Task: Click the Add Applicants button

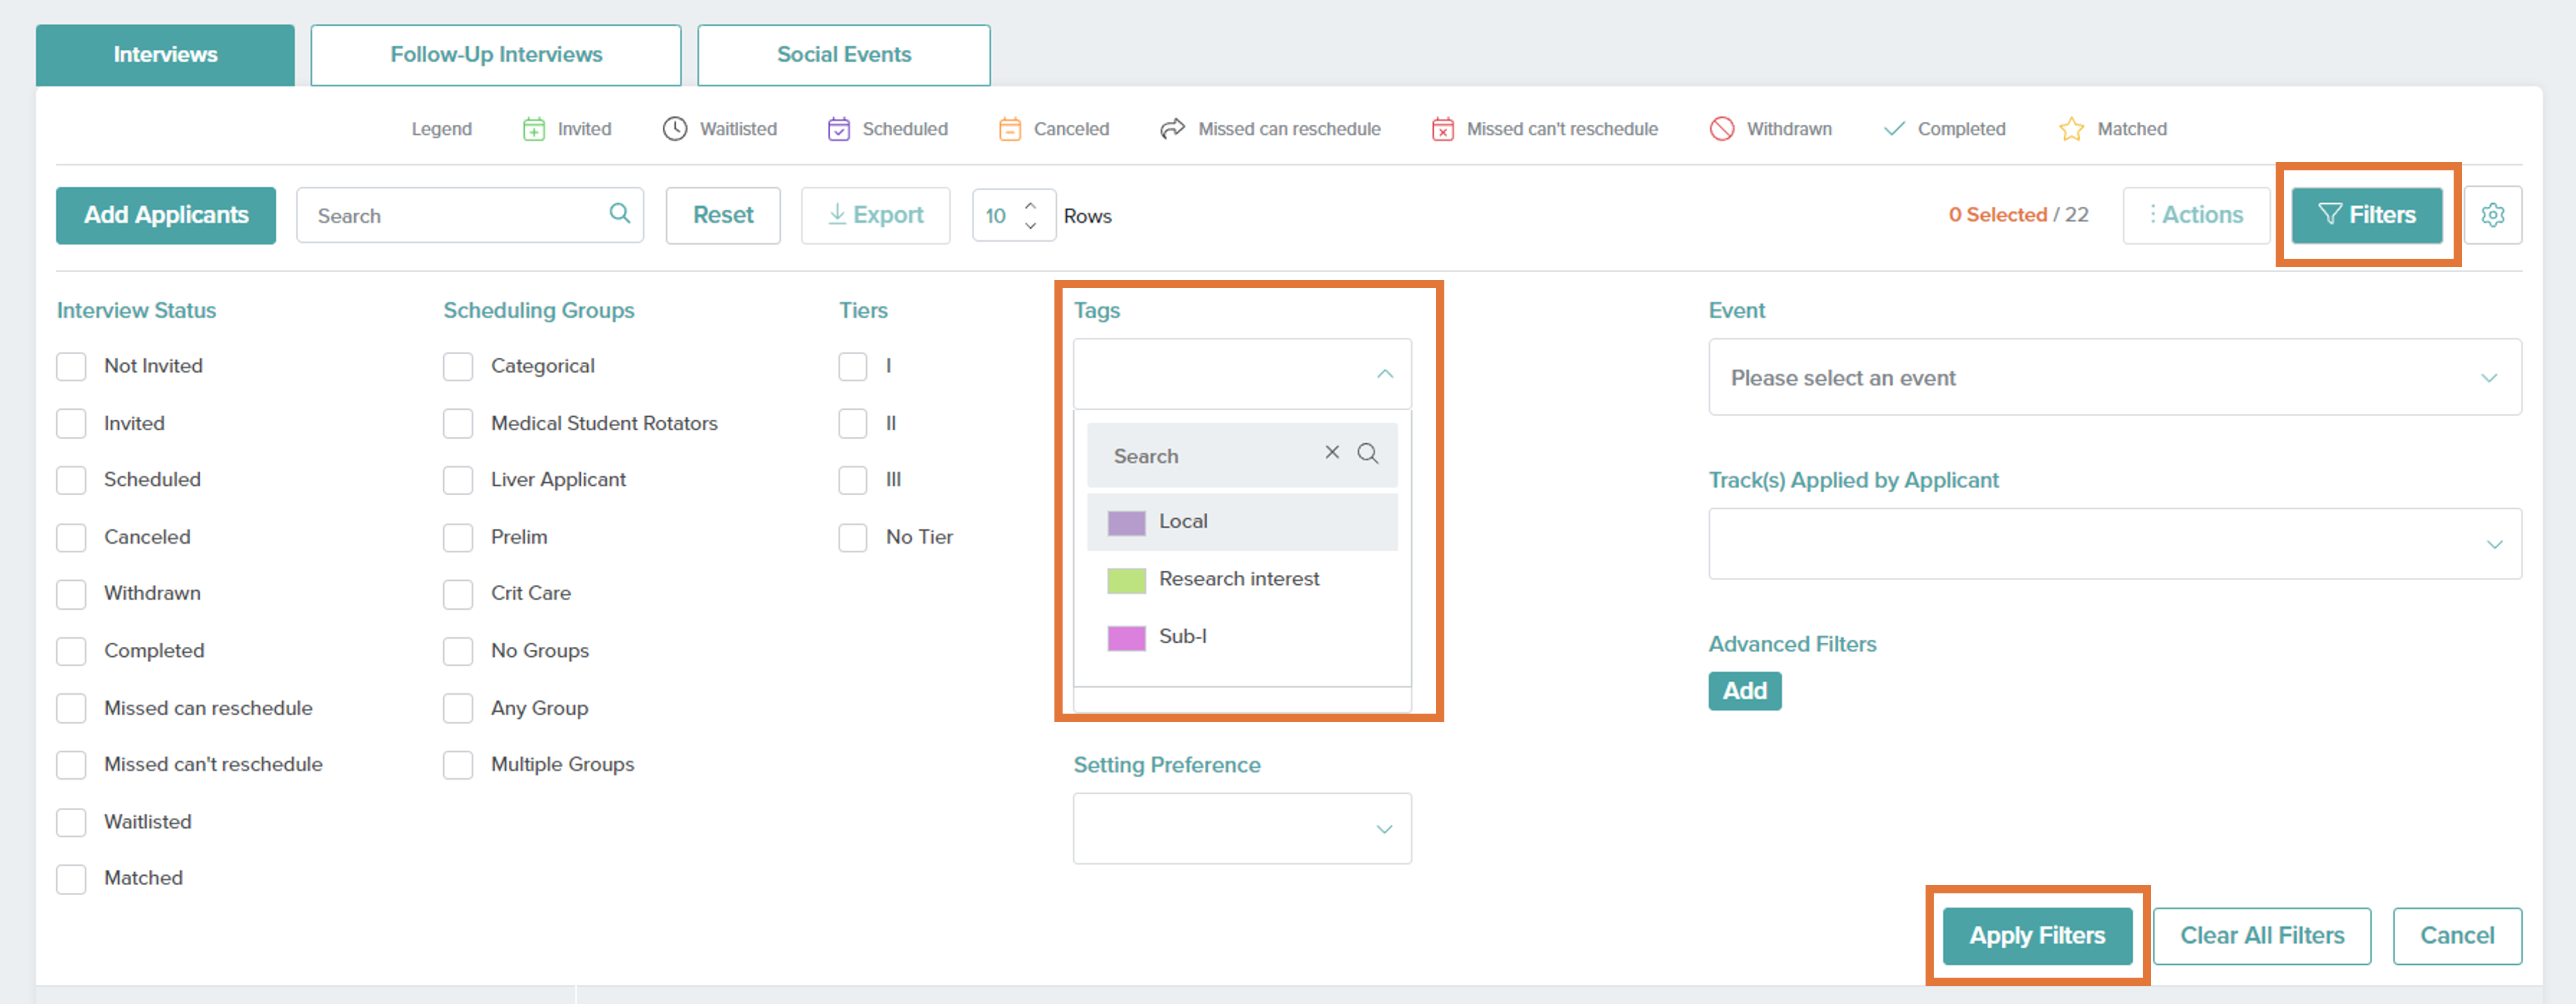Action: pyautogui.click(x=166, y=215)
